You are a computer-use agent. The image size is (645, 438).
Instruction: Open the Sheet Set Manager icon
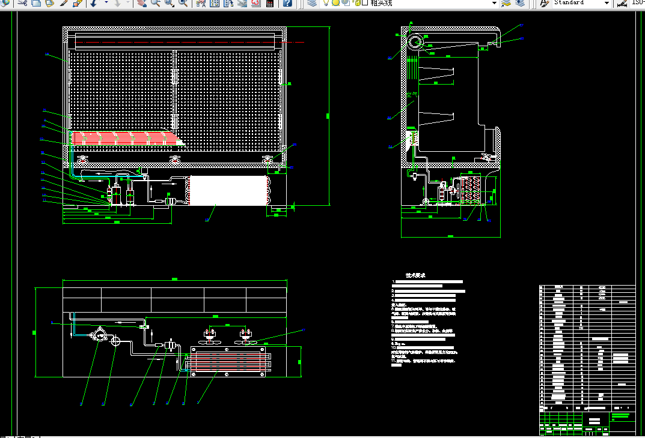(242, 3)
